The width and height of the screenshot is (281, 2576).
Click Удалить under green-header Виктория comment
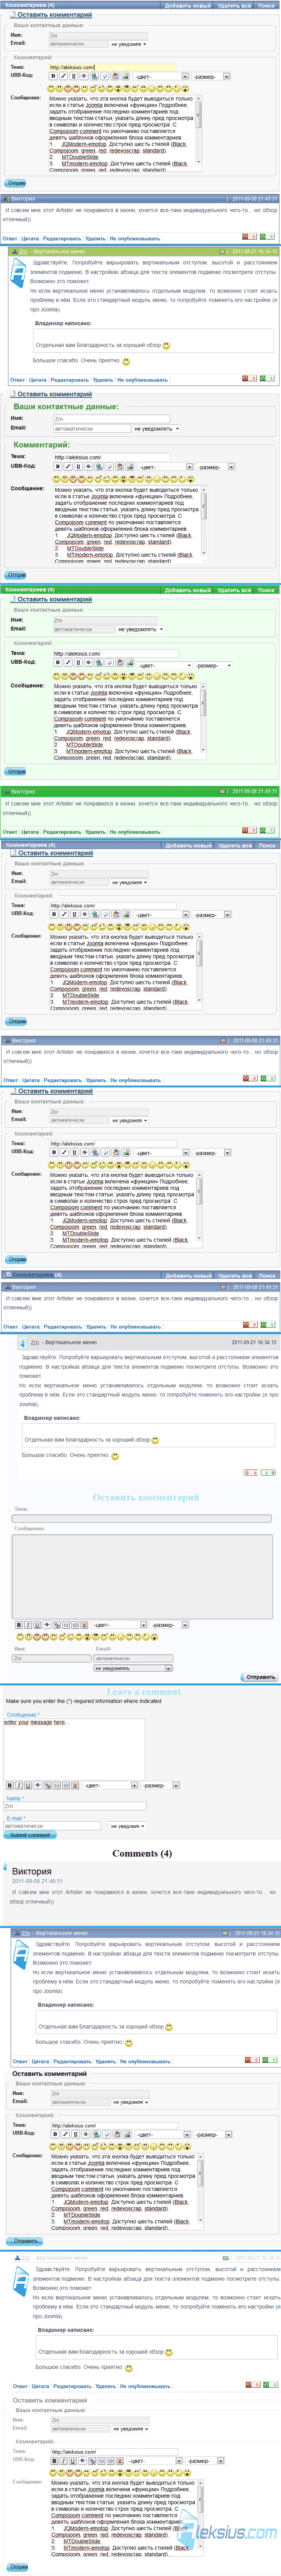click(x=96, y=832)
